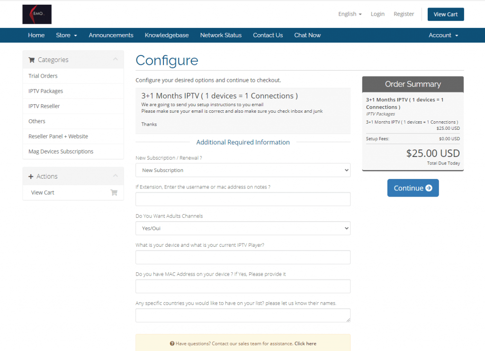
Task: Select the IPTV Packages category
Action: click(73, 91)
